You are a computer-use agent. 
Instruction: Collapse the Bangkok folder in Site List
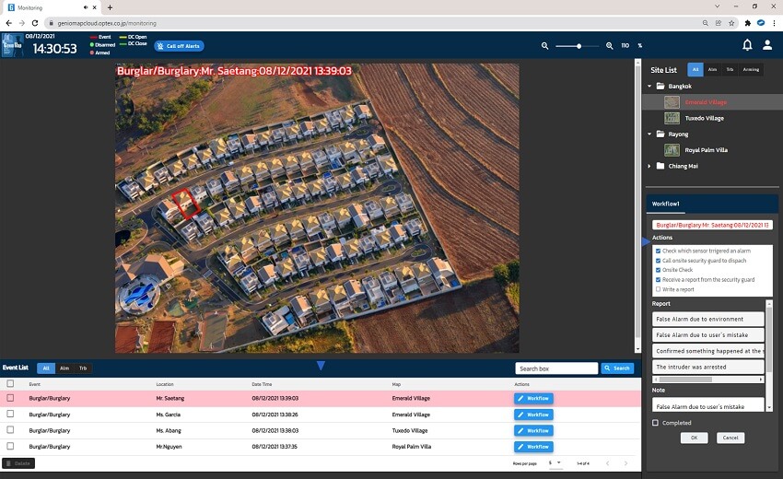tap(649, 86)
